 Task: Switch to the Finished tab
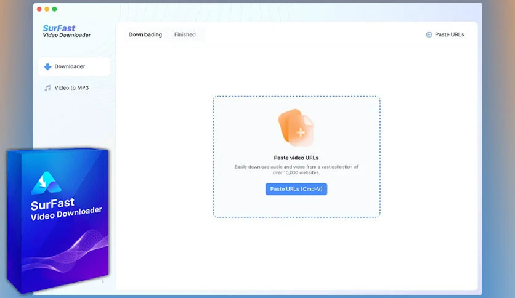185,34
